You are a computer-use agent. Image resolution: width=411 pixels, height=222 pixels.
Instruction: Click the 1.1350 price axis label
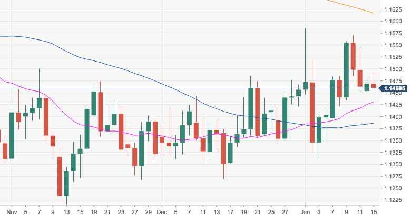[x=393, y=140]
